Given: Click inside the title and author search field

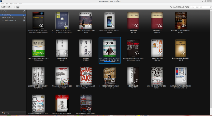Looking at the screenshot, I should coord(200,7).
